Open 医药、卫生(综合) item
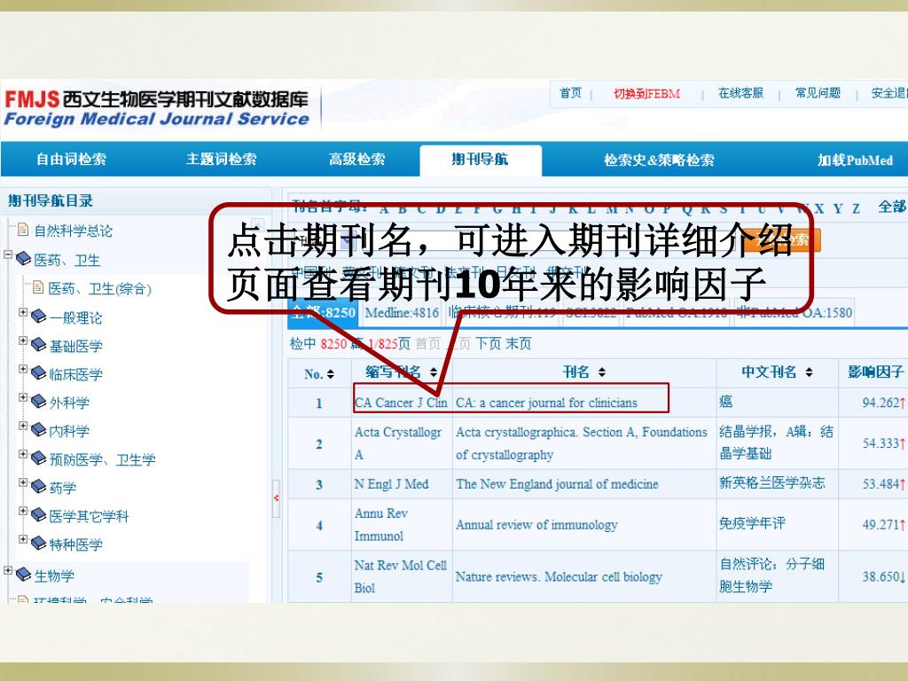The height and width of the screenshot is (681, 908). click(99, 288)
